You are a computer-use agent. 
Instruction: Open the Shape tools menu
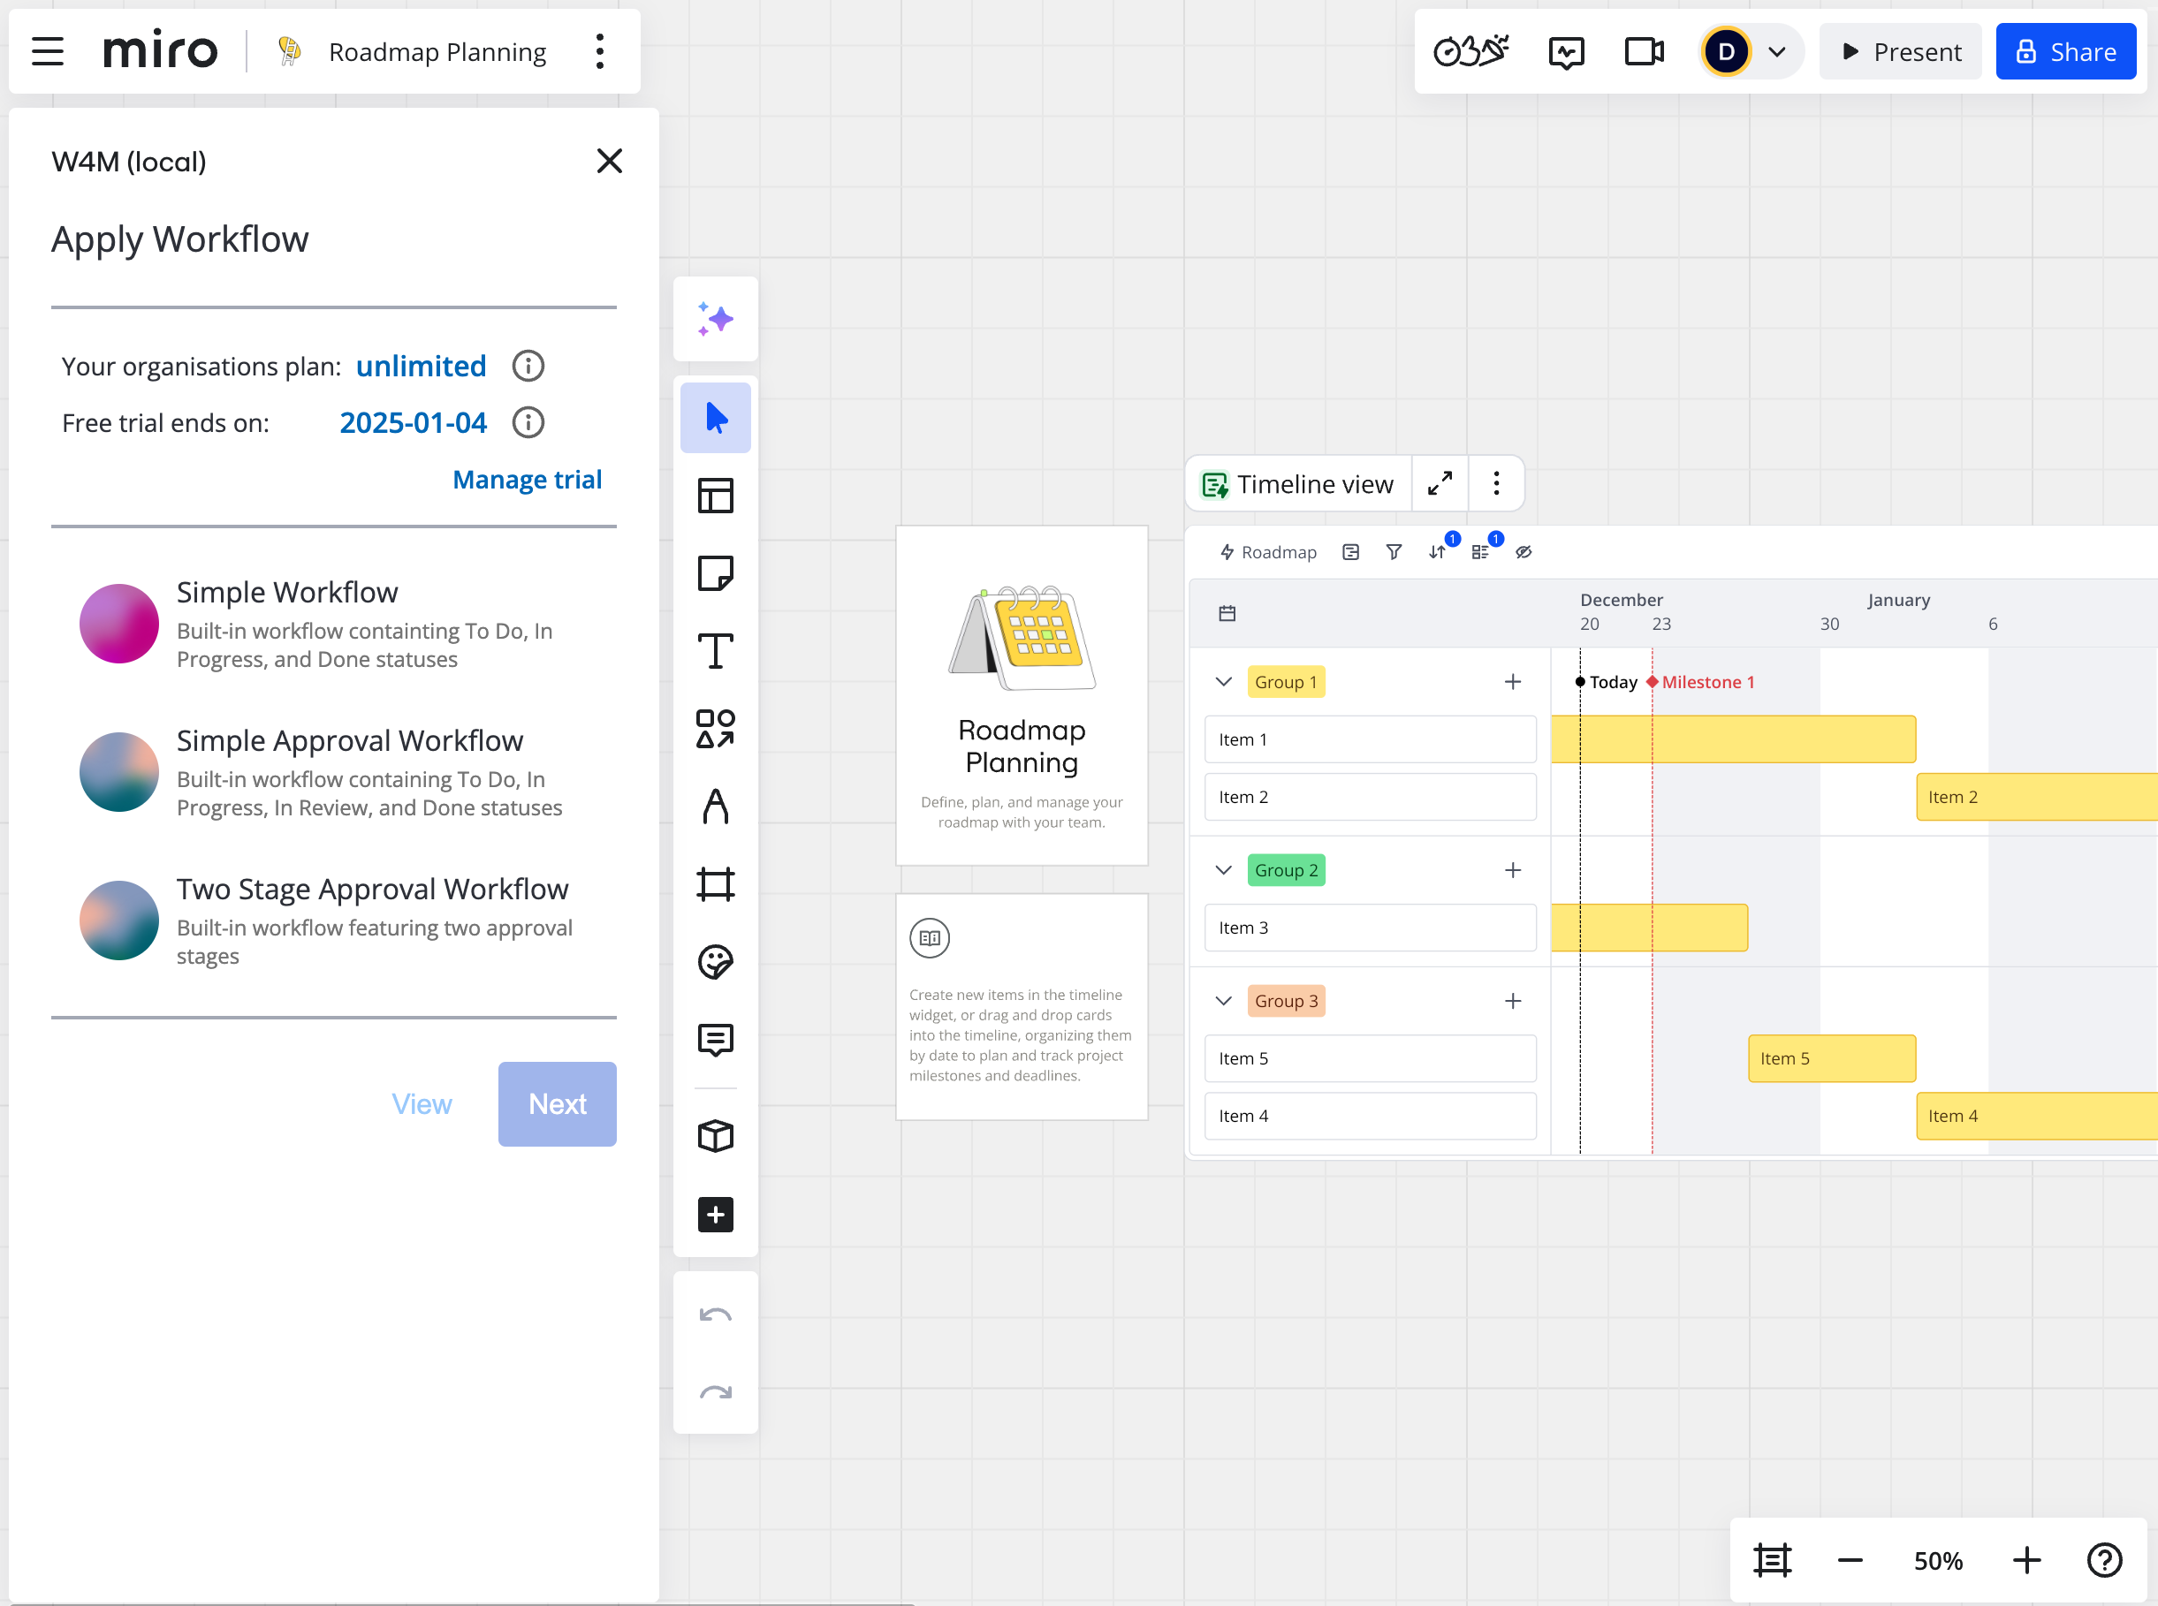(x=716, y=729)
